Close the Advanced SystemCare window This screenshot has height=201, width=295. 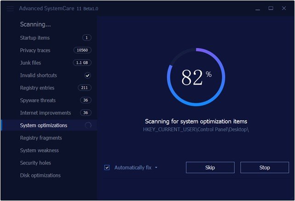[x=284, y=8]
